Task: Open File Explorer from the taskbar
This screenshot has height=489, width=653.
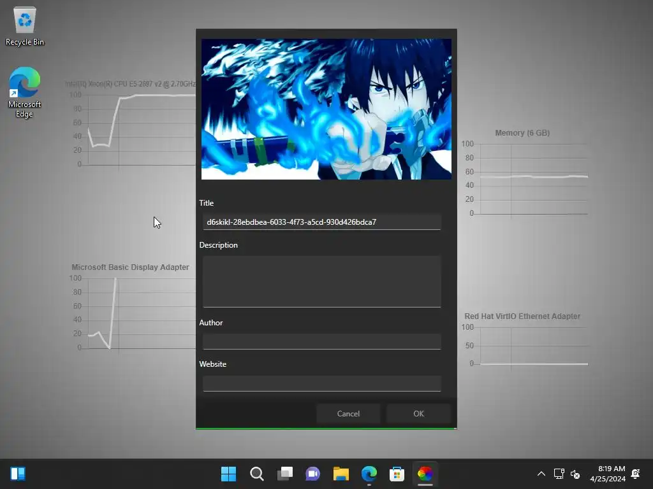Action: click(341, 474)
